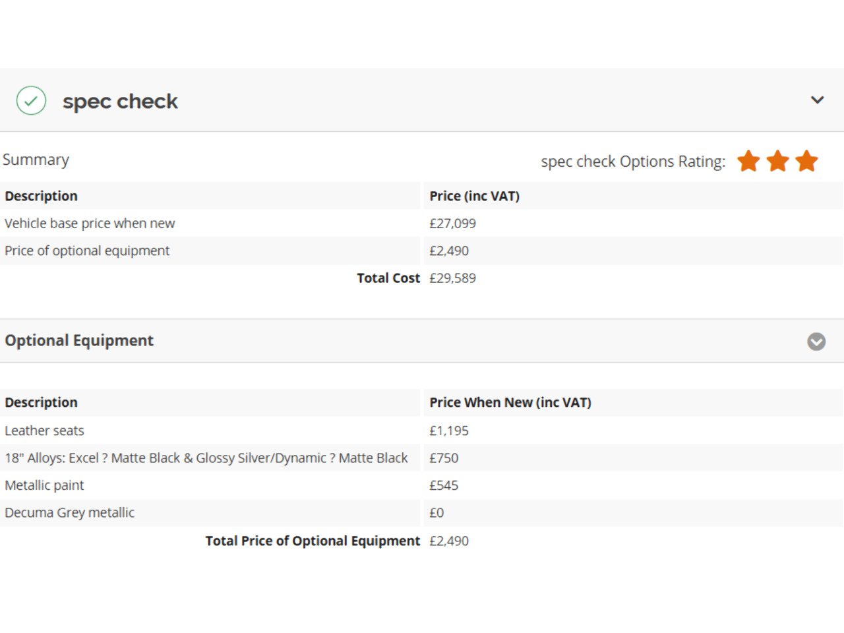Collapse the spec check section chevron

tap(817, 100)
